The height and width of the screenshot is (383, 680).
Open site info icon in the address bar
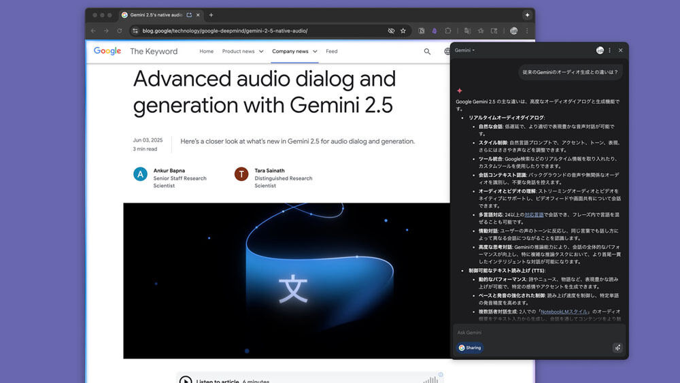[x=135, y=31]
